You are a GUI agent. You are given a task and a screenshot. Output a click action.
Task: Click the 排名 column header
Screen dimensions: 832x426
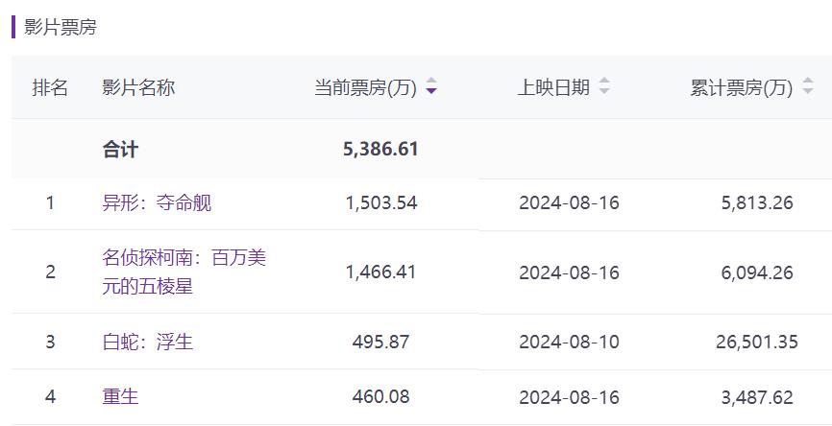(x=50, y=87)
